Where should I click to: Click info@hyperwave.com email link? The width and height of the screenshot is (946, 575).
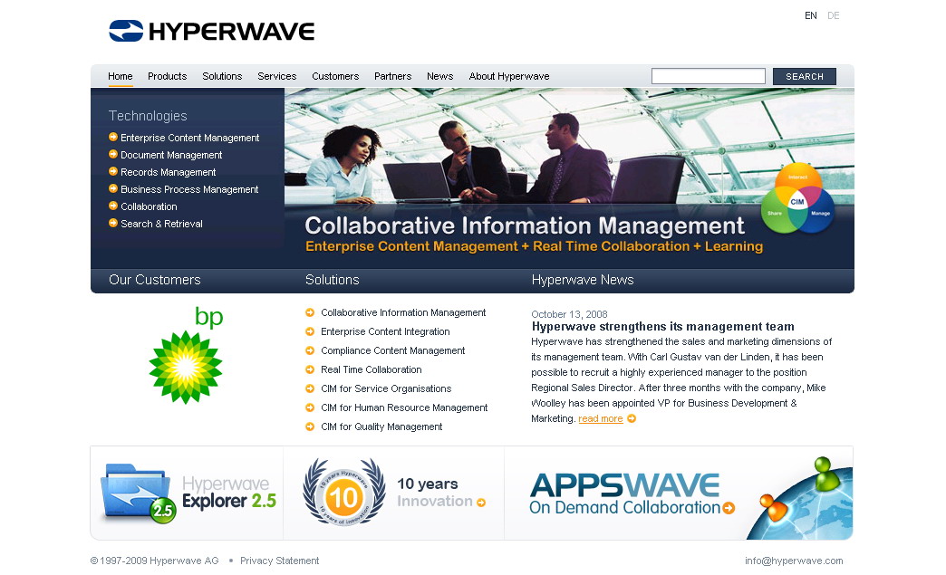click(794, 561)
